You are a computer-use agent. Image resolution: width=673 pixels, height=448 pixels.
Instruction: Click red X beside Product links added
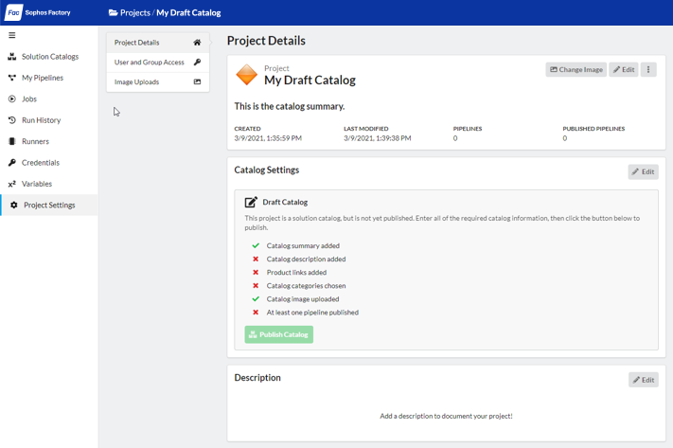point(256,273)
